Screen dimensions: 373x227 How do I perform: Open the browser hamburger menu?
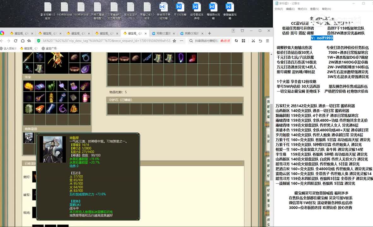coord(267,41)
